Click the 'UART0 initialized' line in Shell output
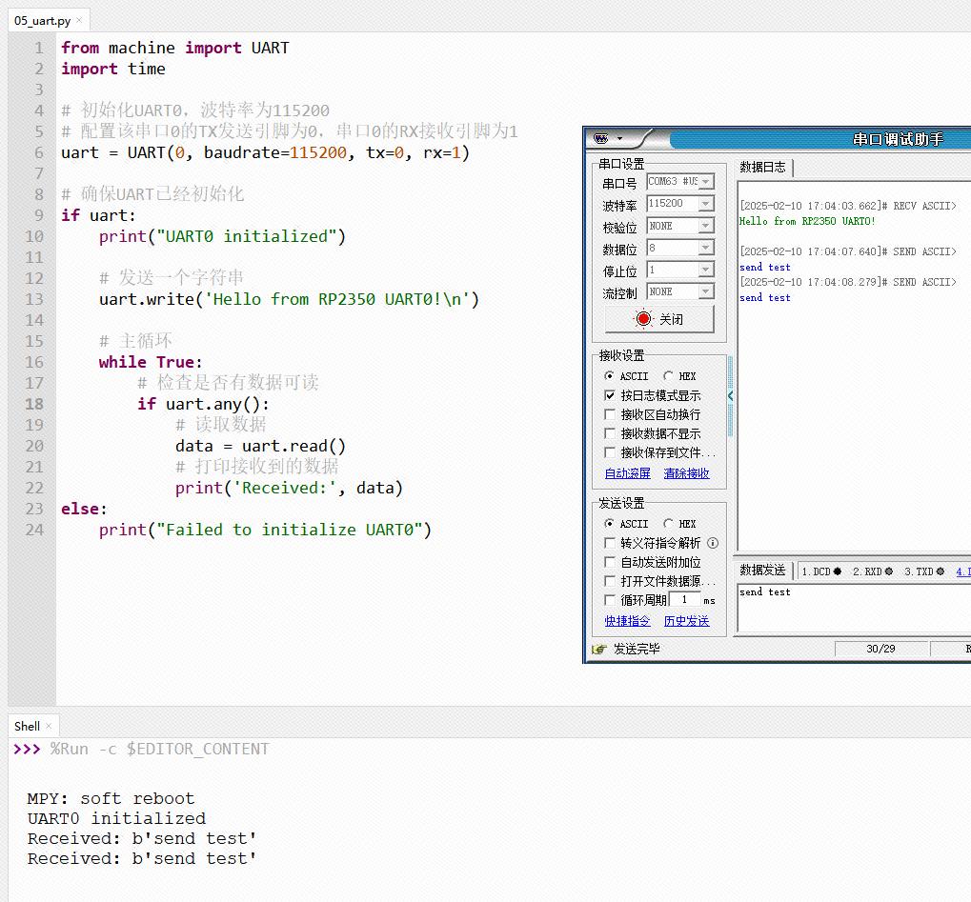Screen dimensions: 971x902 pyautogui.click(x=116, y=818)
